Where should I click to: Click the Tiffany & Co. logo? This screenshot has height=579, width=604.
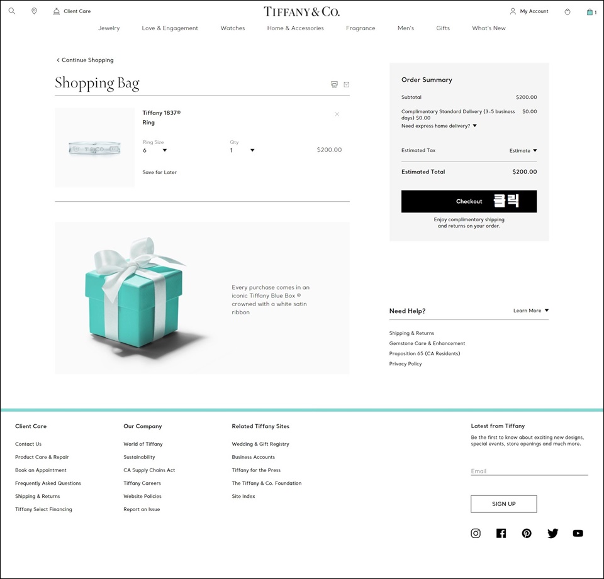(x=301, y=11)
